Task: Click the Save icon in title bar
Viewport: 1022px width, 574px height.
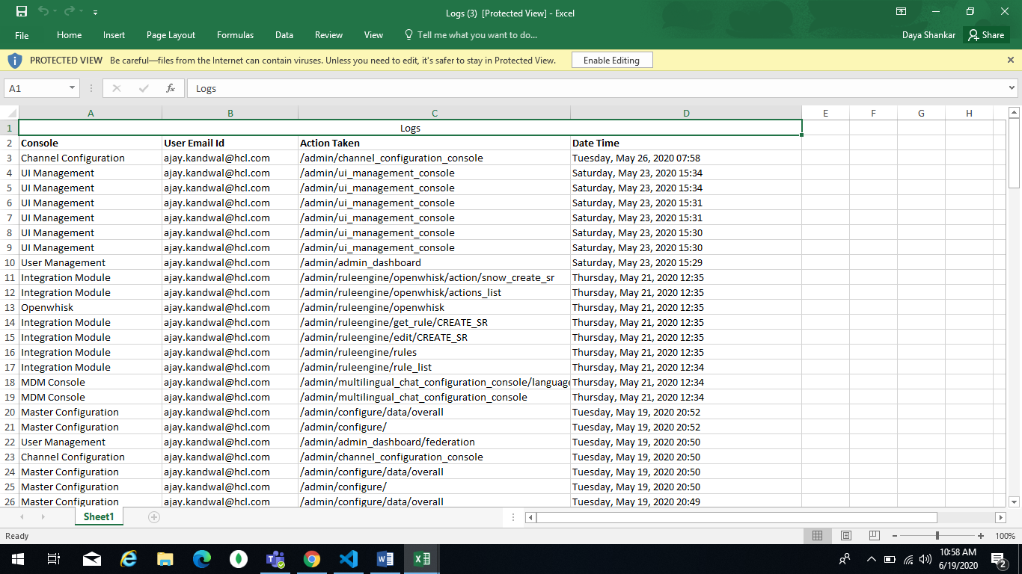Action: 22,12
